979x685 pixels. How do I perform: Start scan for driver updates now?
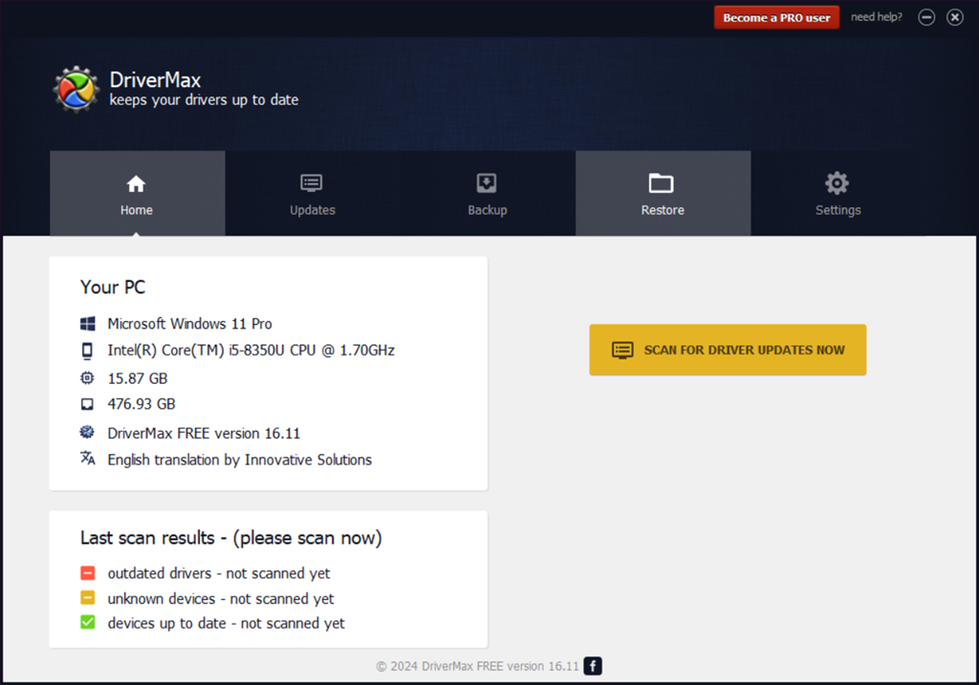728,350
